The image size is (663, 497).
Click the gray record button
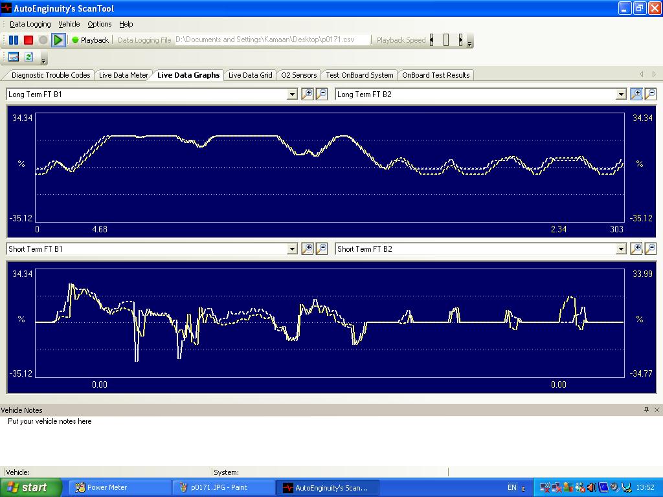click(x=43, y=40)
